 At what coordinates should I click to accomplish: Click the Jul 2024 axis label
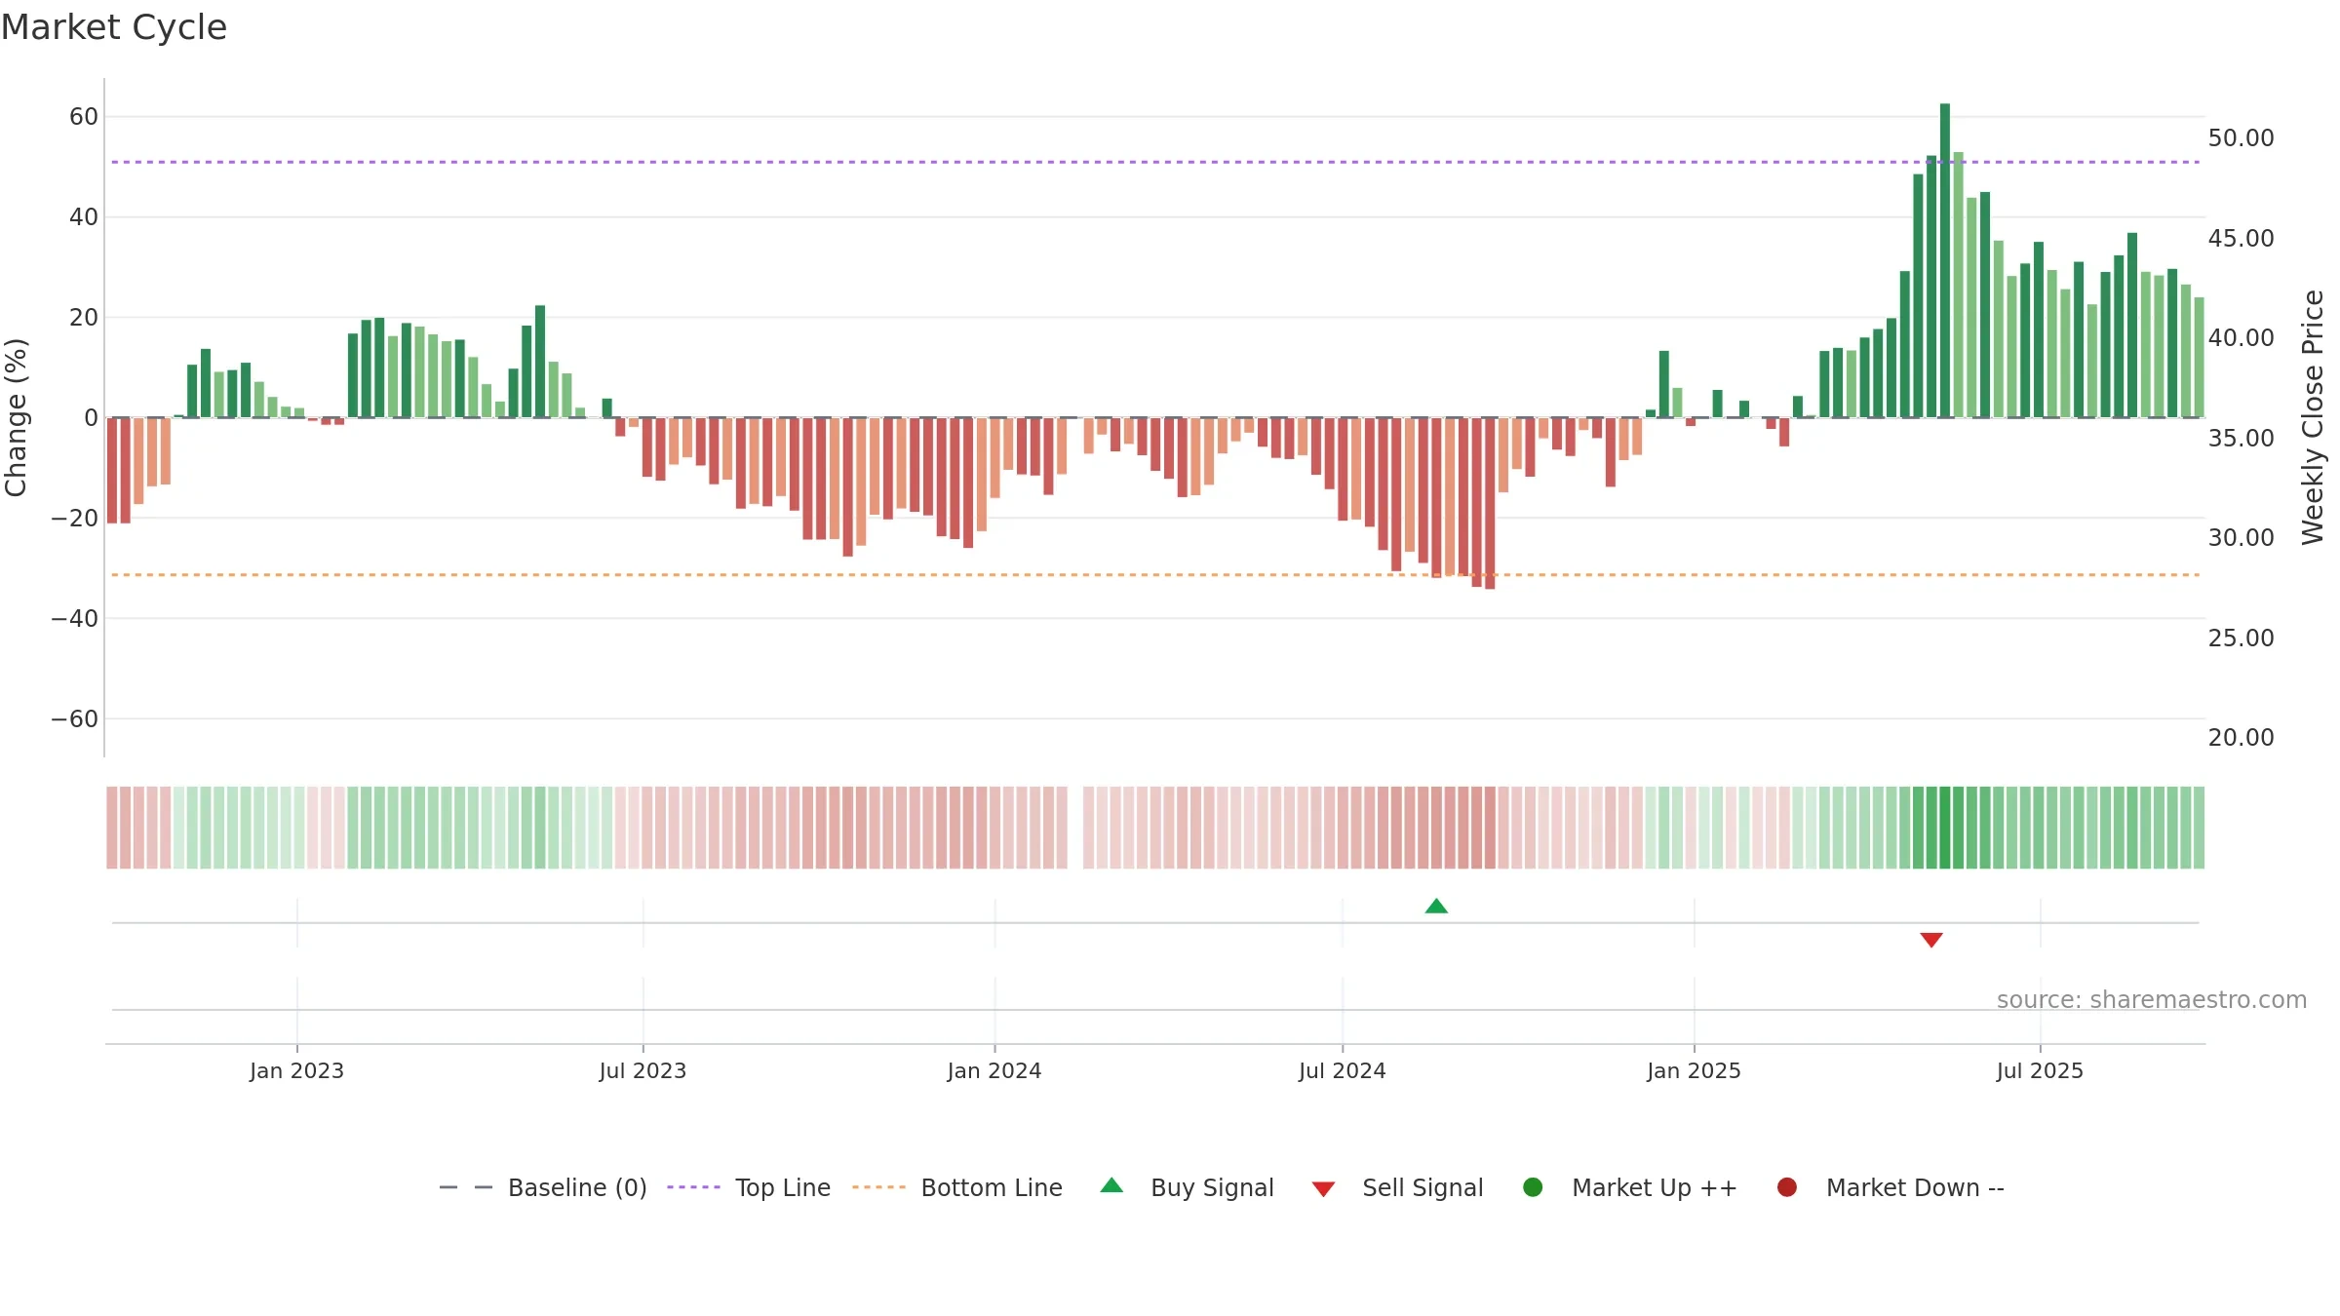click(1342, 1070)
